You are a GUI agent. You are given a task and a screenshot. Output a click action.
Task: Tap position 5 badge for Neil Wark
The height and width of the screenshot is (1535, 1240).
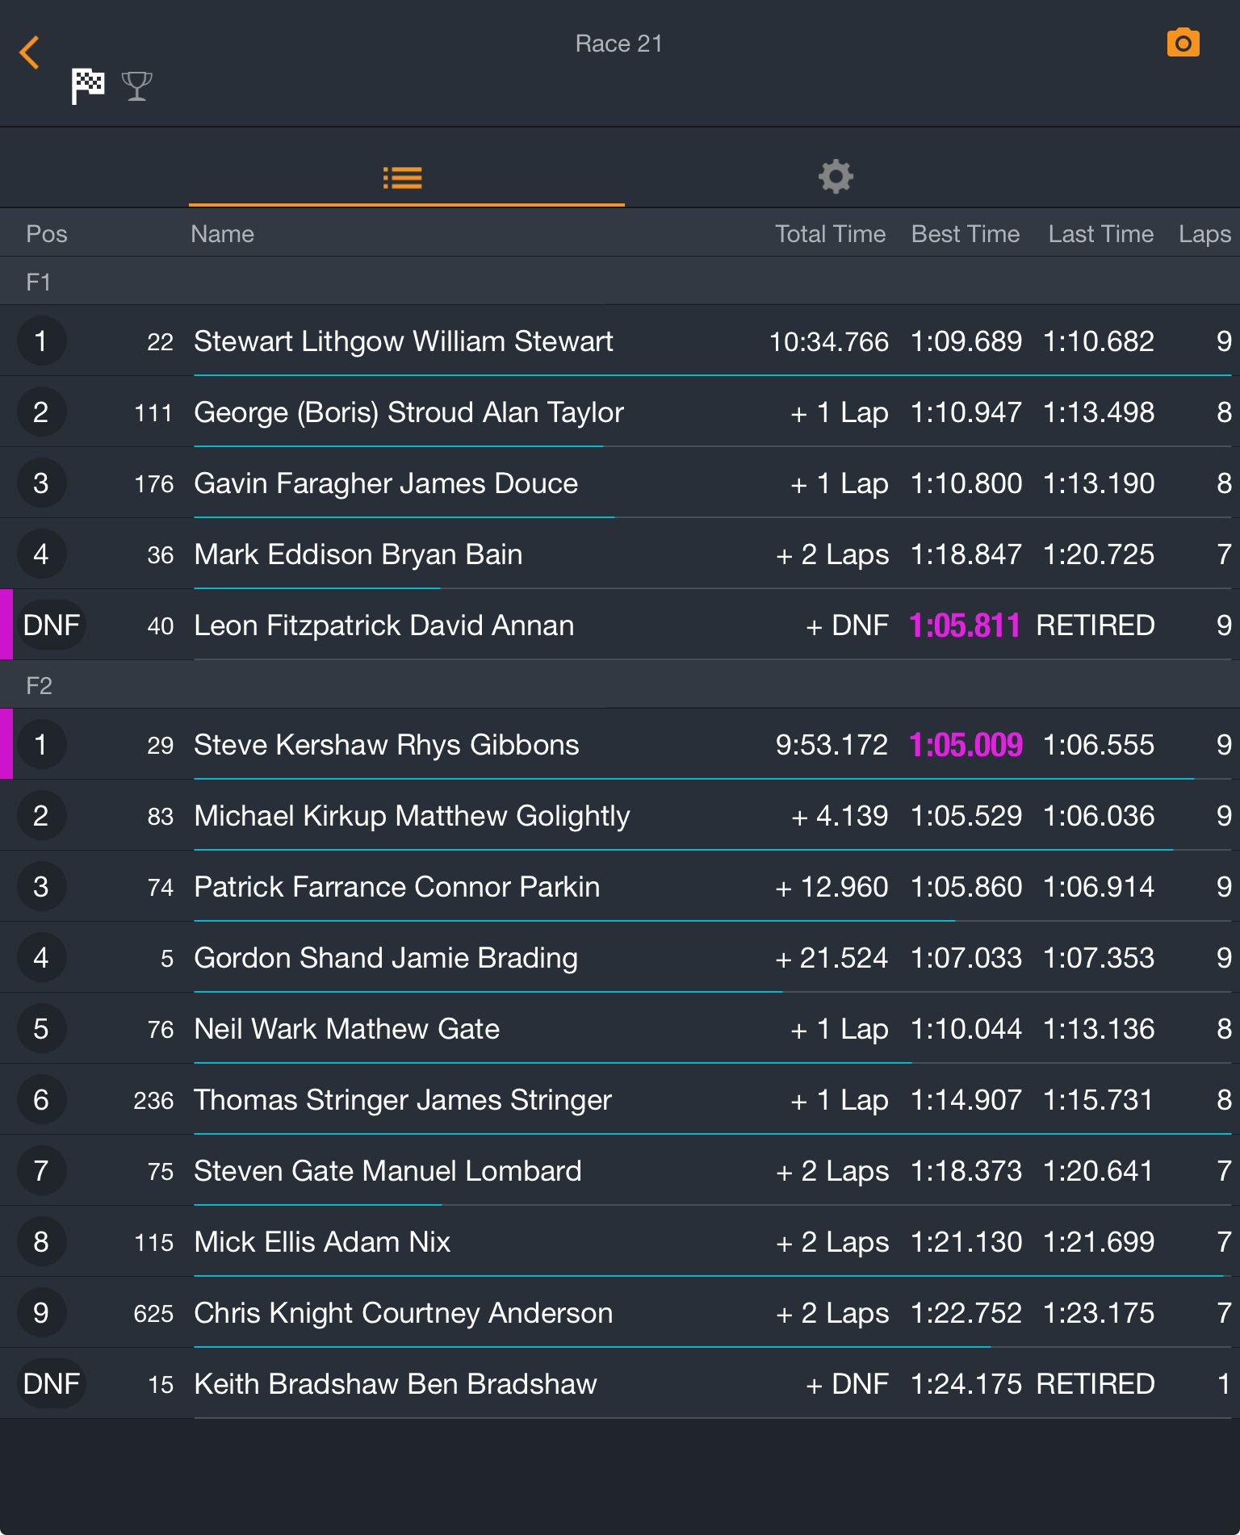[41, 1029]
